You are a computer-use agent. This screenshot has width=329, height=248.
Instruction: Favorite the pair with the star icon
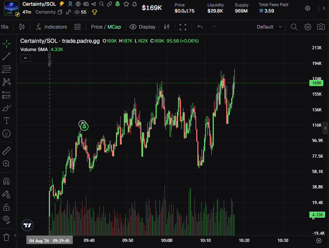[126, 4]
